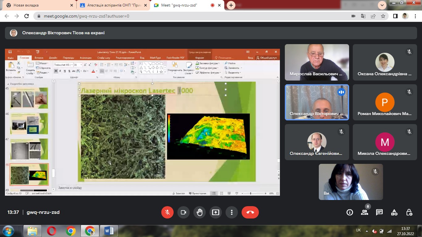422x237 pixels.
Task: Toggle the camera button in Meet
Action: click(184, 212)
